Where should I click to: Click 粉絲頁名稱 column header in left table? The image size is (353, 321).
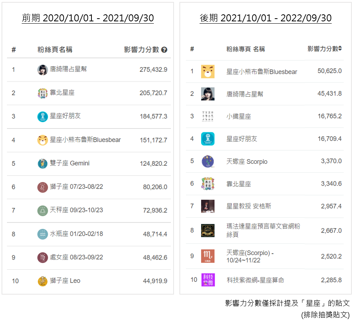pyautogui.click(x=55, y=49)
